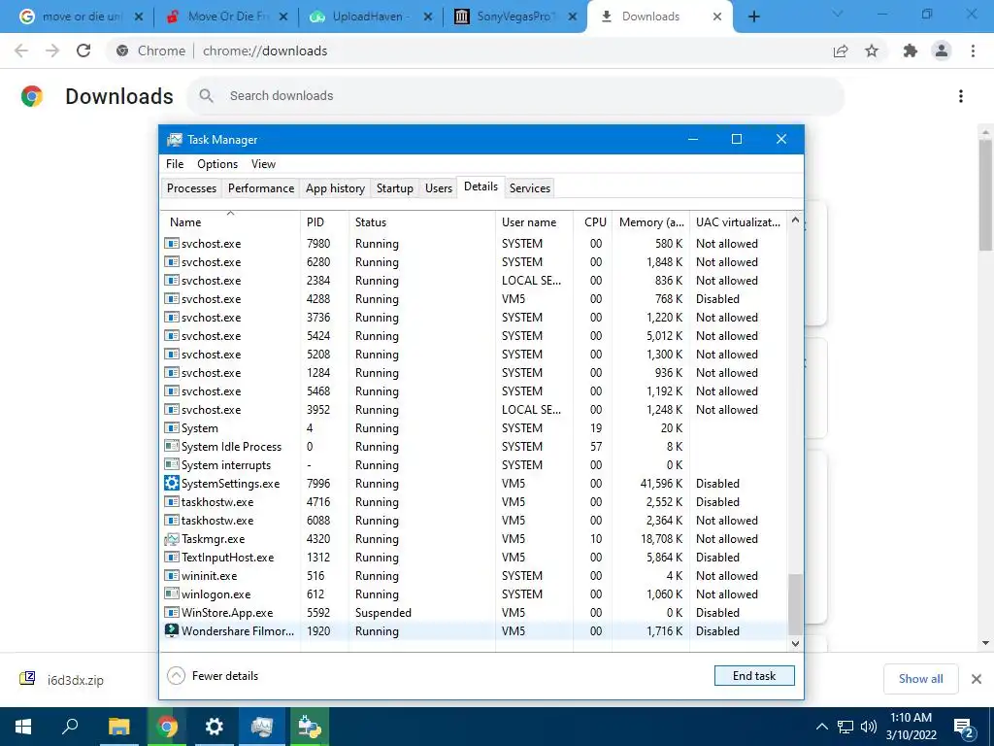
Task: Open File Explorer from taskbar
Action: point(118,727)
